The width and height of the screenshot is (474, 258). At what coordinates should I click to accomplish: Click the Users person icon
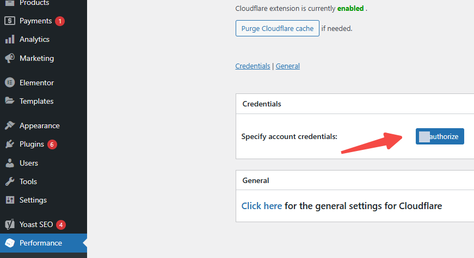[x=9, y=163]
